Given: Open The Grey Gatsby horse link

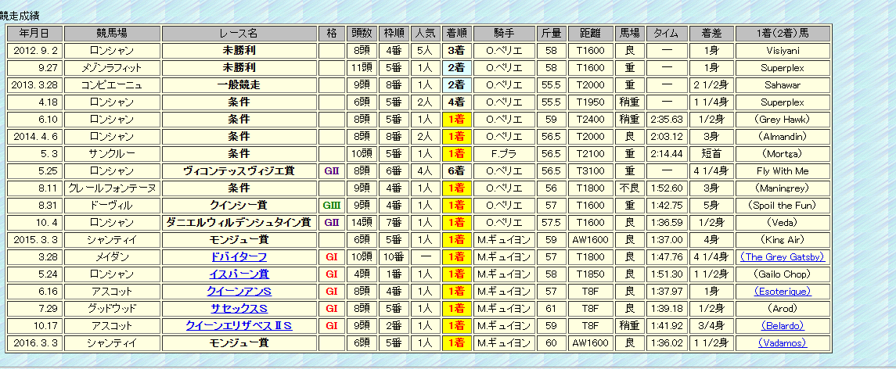Looking at the screenshot, I should [x=782, y=257].
